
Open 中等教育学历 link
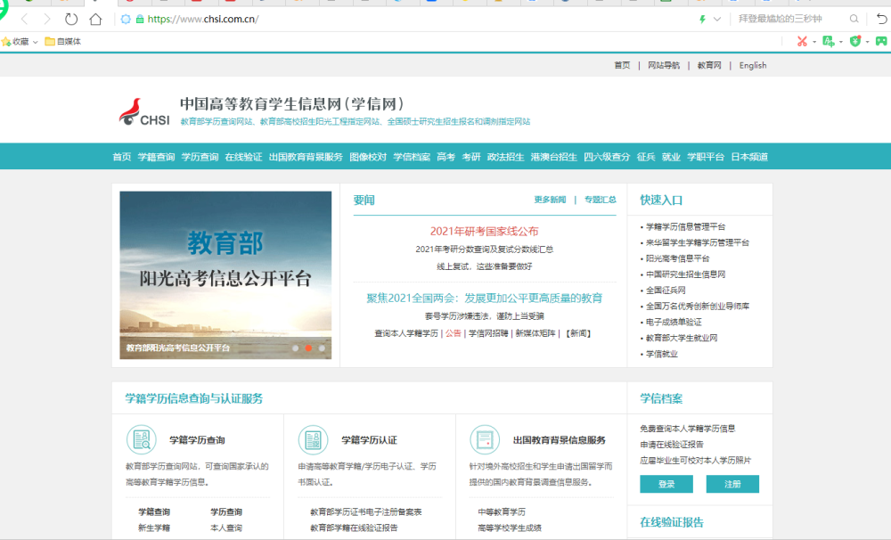502,512
